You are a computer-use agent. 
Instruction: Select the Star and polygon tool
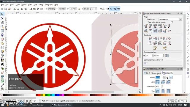(x=2, y=43)
